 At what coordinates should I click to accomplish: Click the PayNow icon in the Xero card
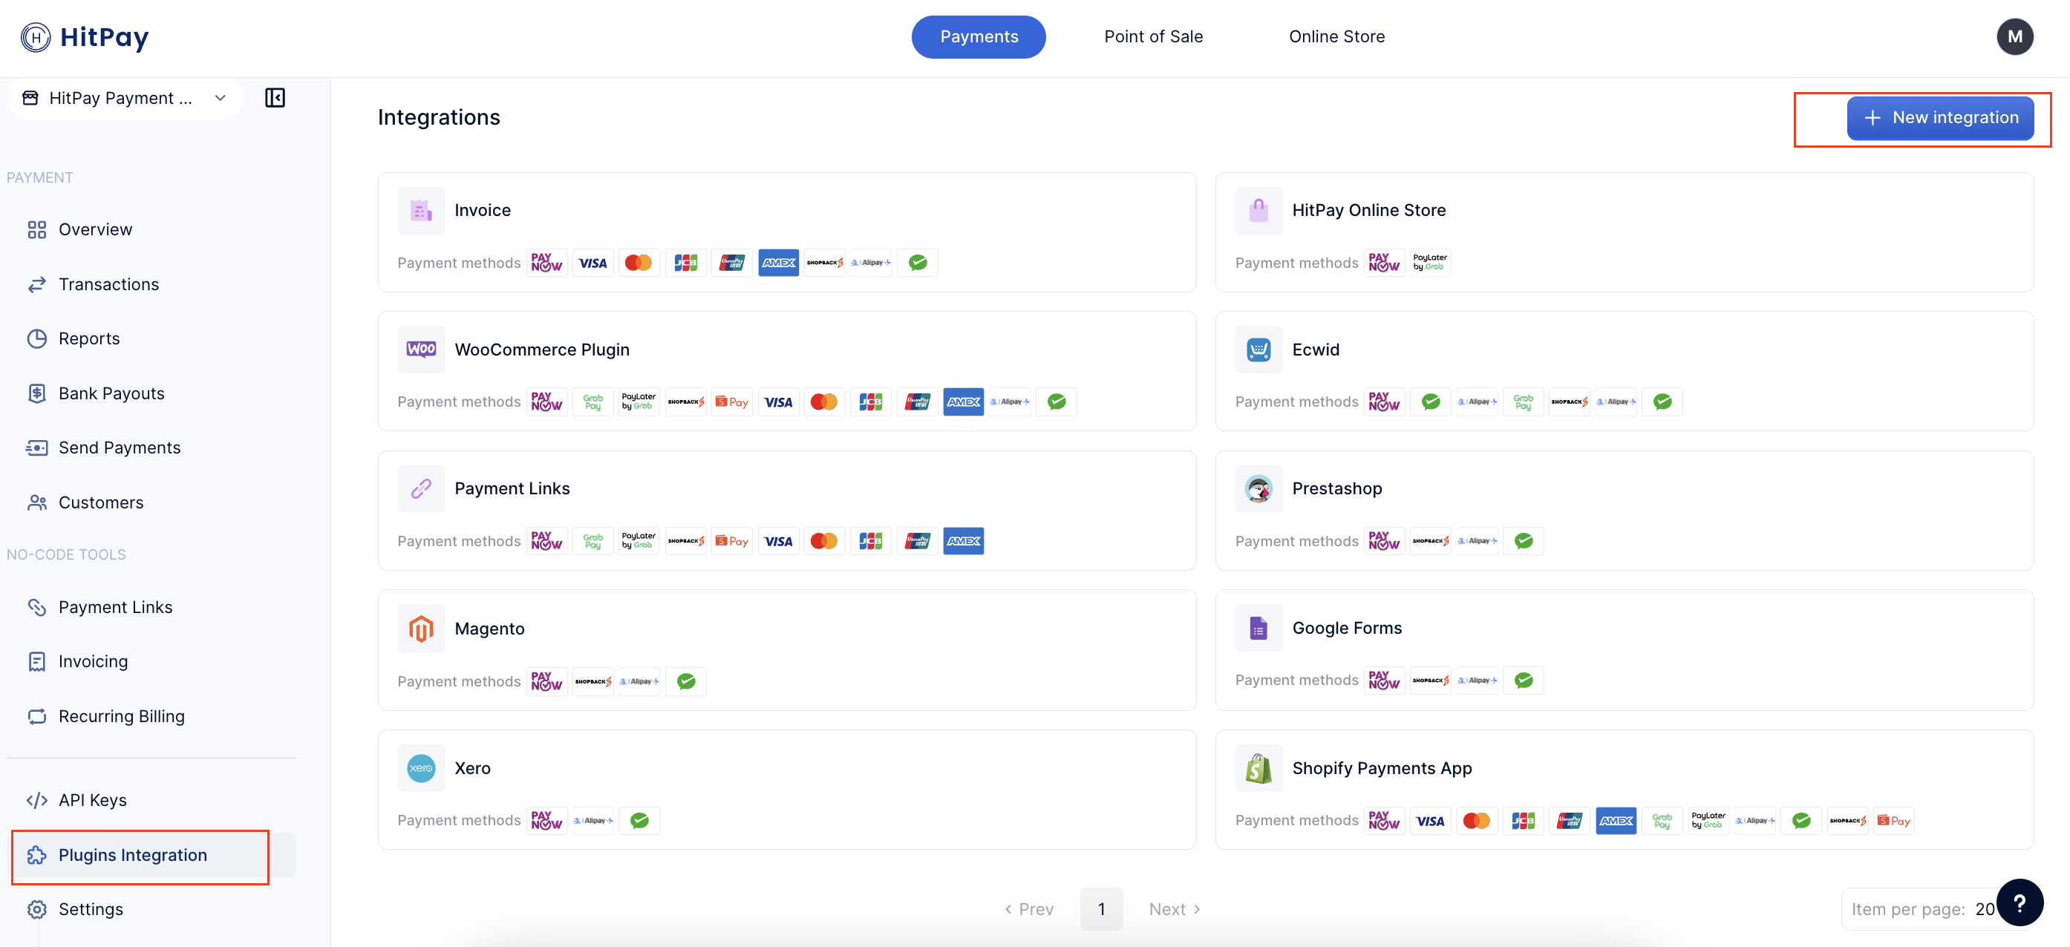point(546,820)
